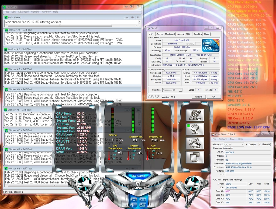Click the DRAM Volt. 1.648 V readout

[72, 148]
